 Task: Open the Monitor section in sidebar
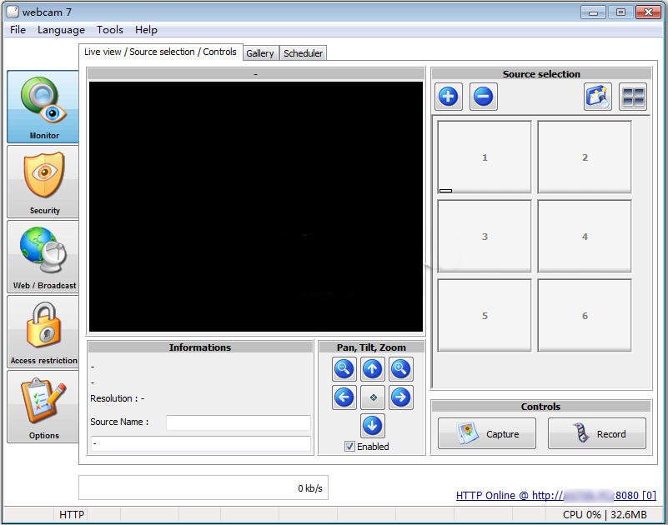[43, 107]
